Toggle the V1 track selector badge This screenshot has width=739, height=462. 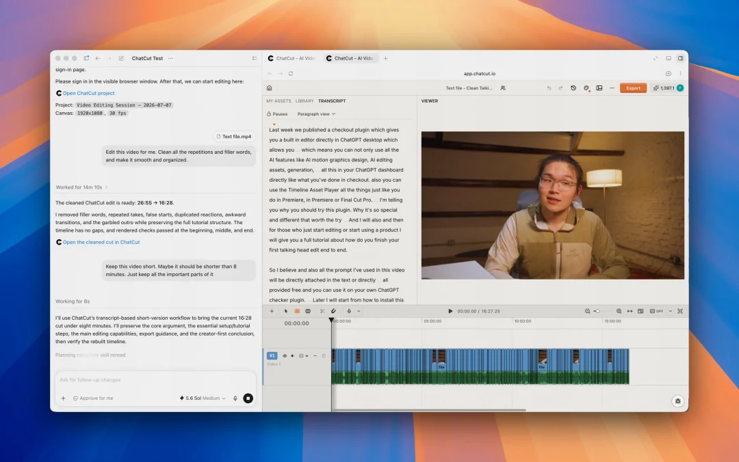[272, 355]
